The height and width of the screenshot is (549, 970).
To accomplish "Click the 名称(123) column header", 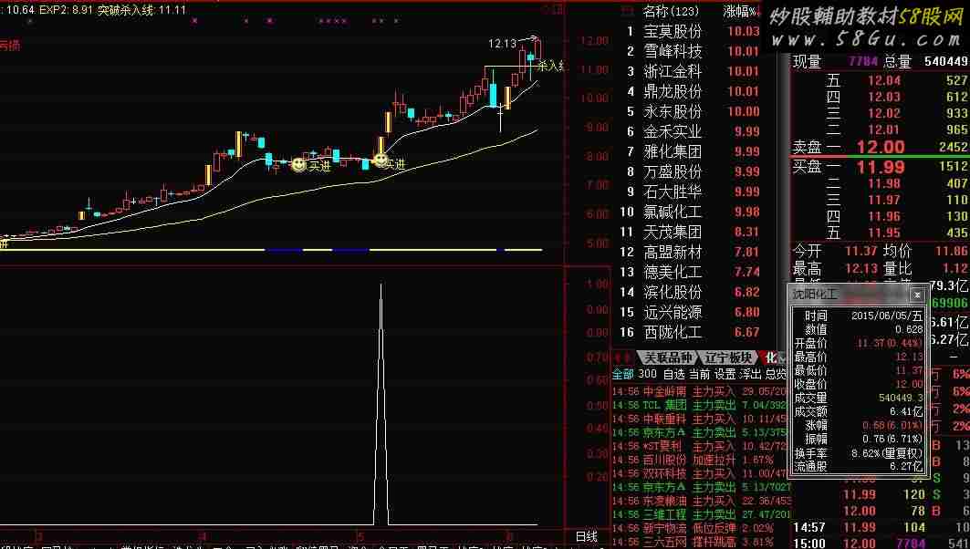I will (x=671, y=11).
